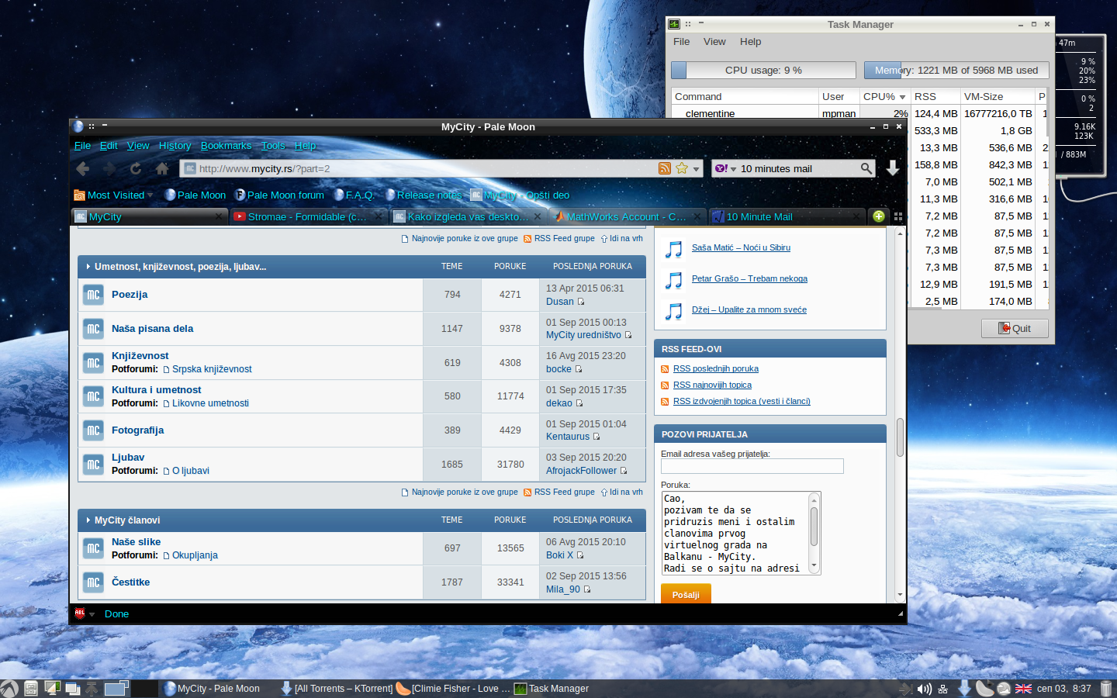1117x698 pixels.
Task: Open the Bookmarks menu
Action: coord(226,145)
